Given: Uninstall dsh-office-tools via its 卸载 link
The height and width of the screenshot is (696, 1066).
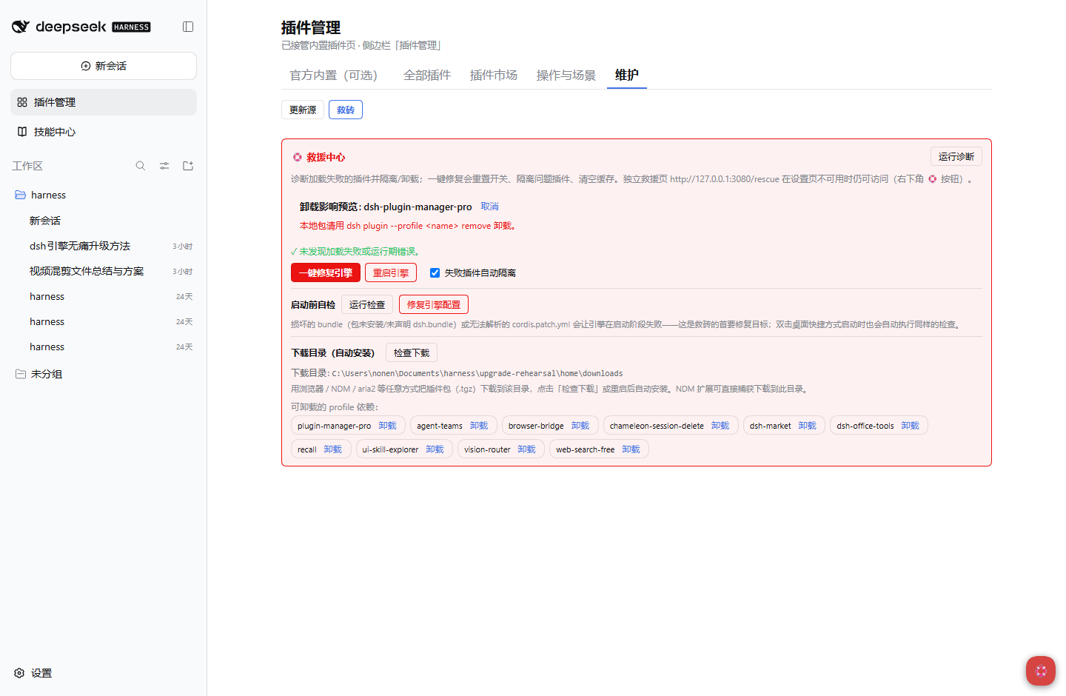Looking at the screenshot, I should (911, 426).
